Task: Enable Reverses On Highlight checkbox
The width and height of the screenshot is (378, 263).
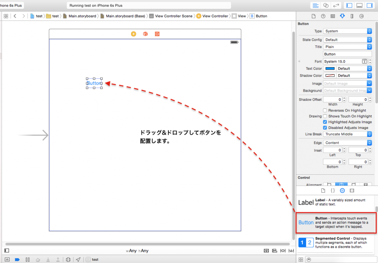Action: (325, 110)
